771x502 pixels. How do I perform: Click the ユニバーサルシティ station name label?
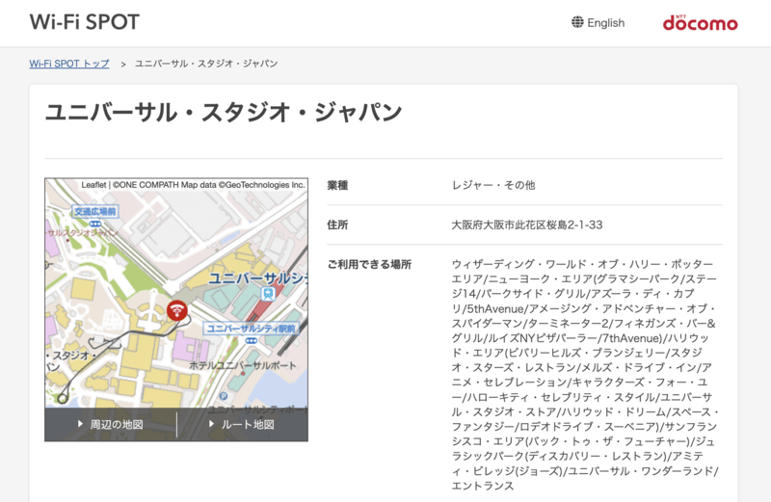point(258,277)
